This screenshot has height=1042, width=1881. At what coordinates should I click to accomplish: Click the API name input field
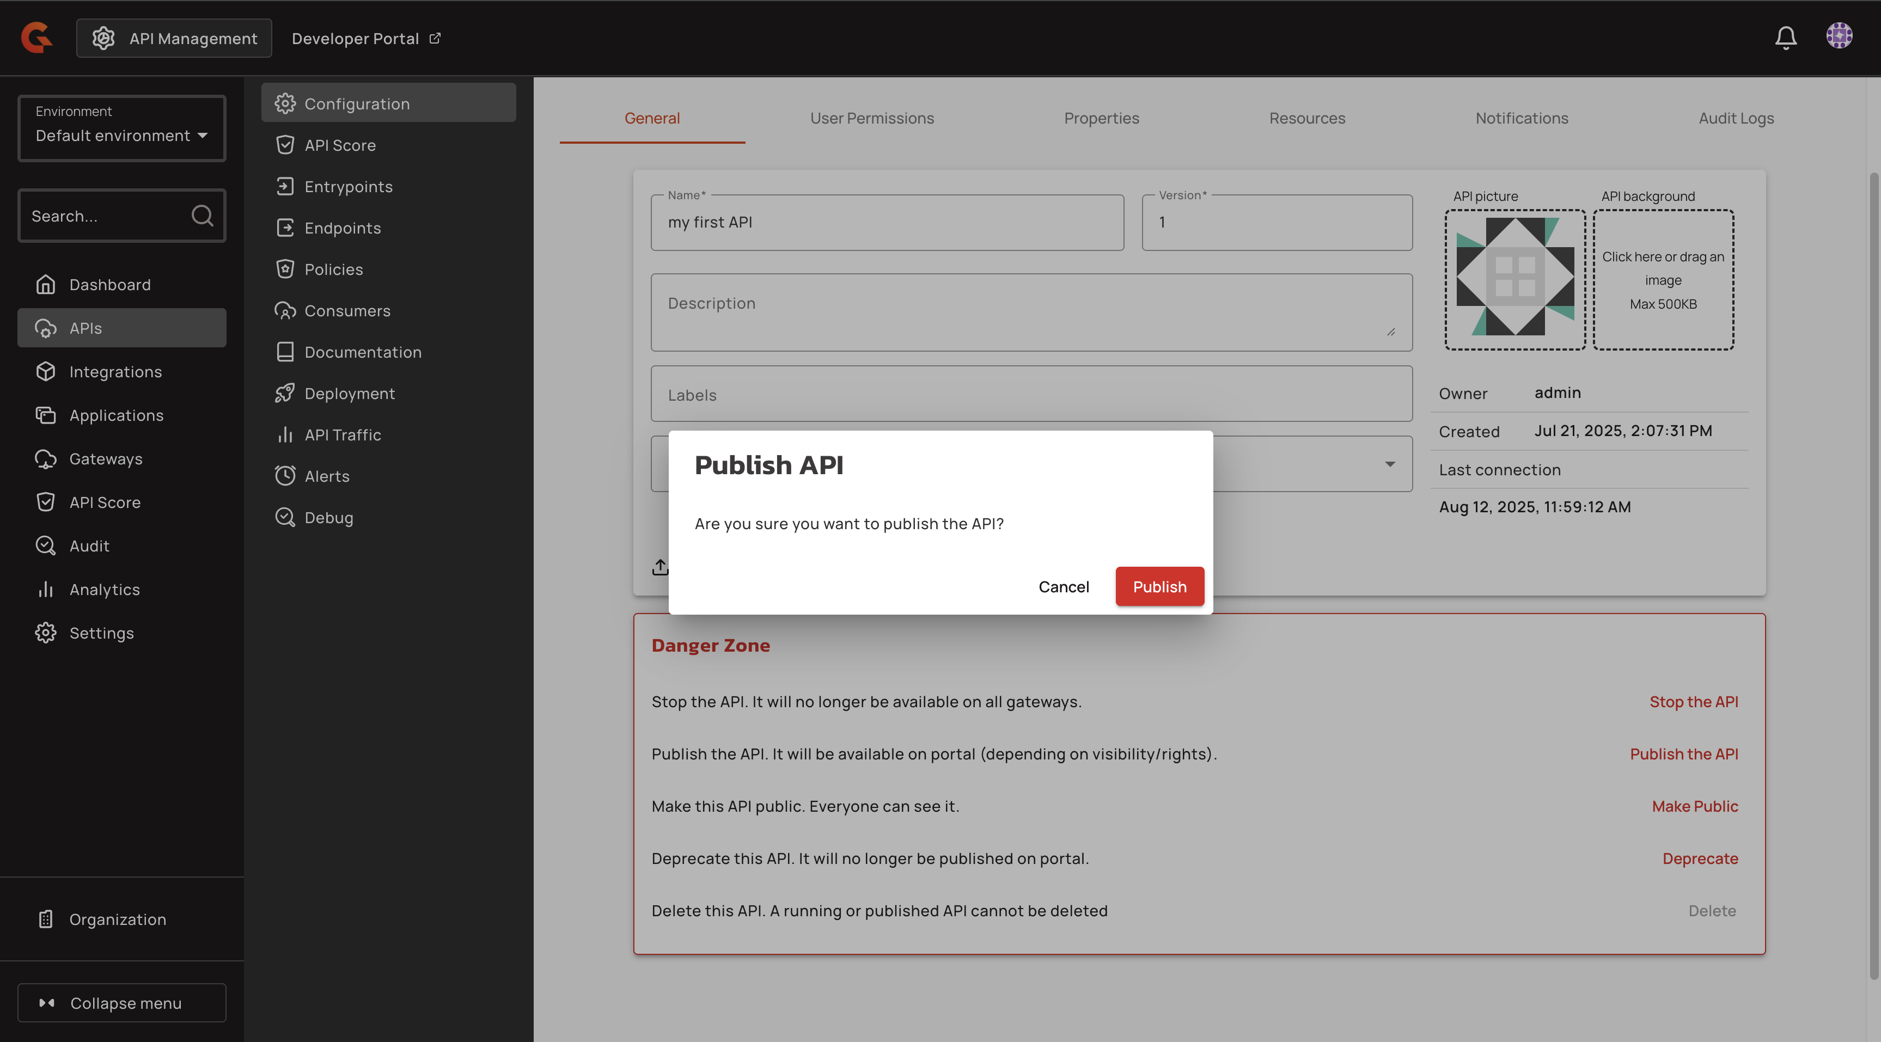pos(887,223)
